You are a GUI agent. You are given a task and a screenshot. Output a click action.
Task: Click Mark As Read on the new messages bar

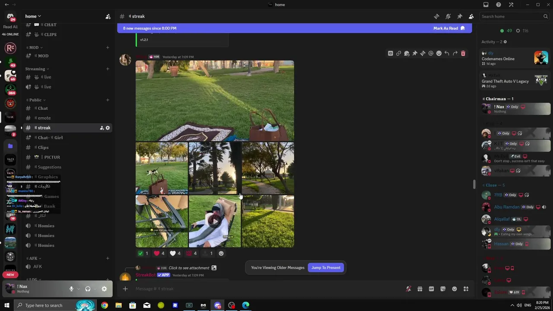pyautogui.click(x=449, y=28)
